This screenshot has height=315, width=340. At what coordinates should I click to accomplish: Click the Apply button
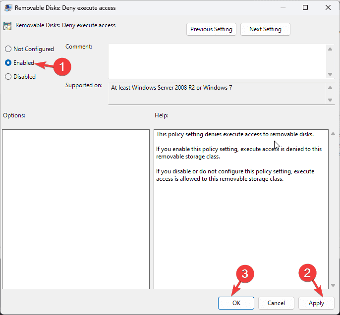pyautogui.click(x=316, y=303)
